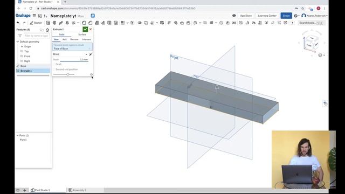The height and width of the screenshot is (194, 345).
Task: Open the versions and history graph icon
Action: pyautogui.click(x=40, y=16)
